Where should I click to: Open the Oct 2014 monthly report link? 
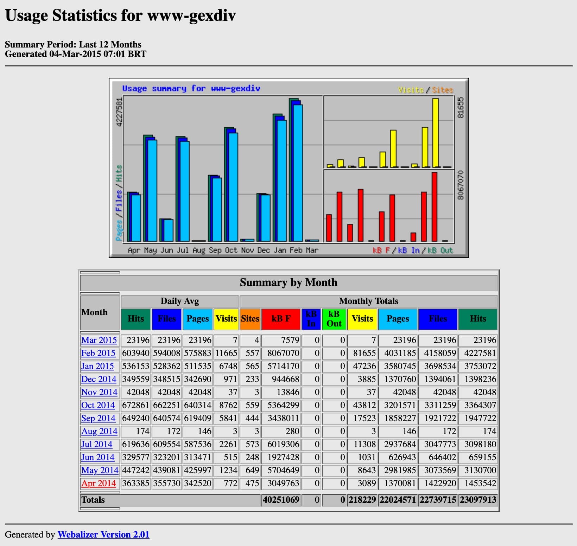click(98, 405)
